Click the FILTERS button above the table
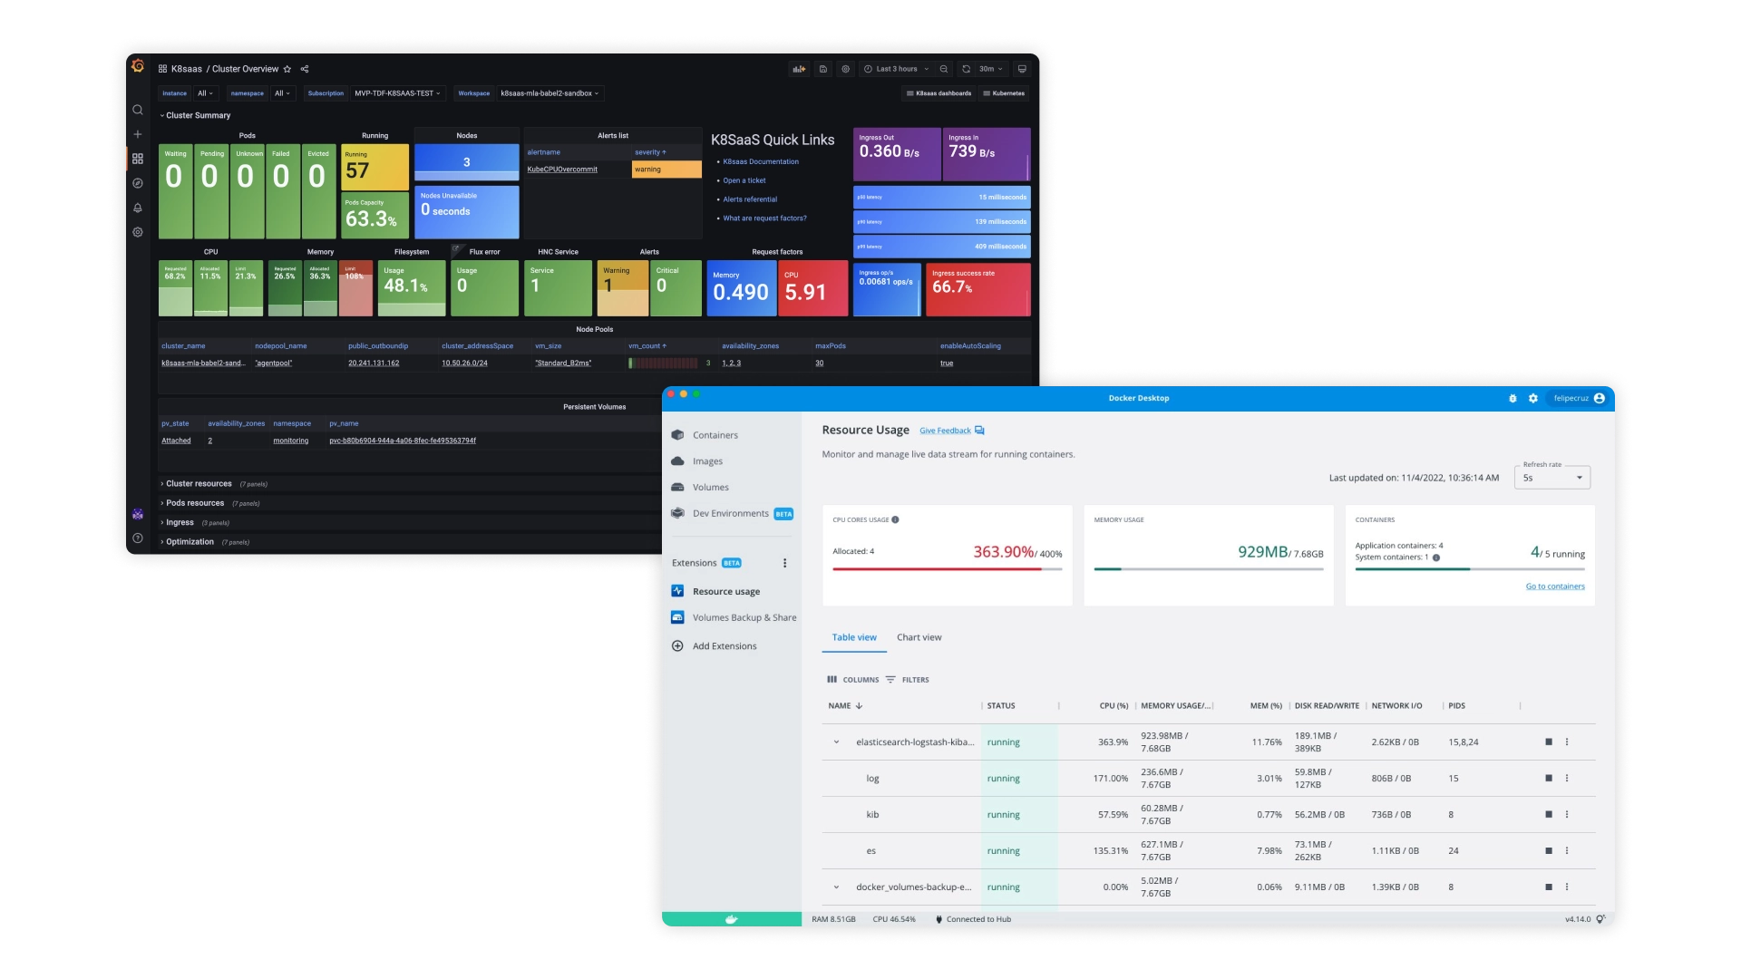The width and height of the screenshot is (1741, 979). [x=908, y=680]
